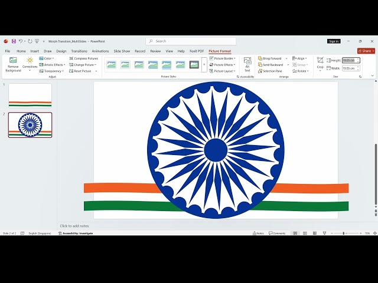Click the zoom out minus button
Screen dimensions: 378x283
tap(332, 233)
